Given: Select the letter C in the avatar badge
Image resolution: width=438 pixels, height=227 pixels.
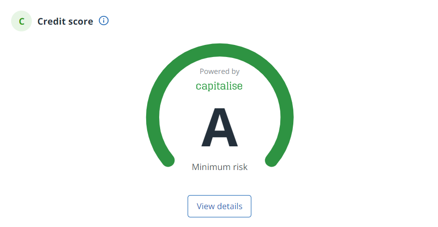Looking at the screenshot, I should point(22,22).
